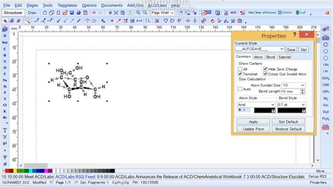Enable the Auto size calculation checkbox
The image size is (333, 187).
240,89
